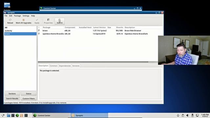The height and width of the screenshot is (118, 210).
Task: Click the brave package status box
Action: pyautogui.click(x=39, y=30)
